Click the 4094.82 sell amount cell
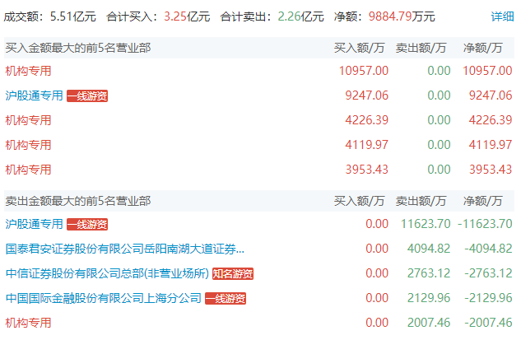This screenshot has width=521, height=340. pyautogui.click(x=429, y=249)
